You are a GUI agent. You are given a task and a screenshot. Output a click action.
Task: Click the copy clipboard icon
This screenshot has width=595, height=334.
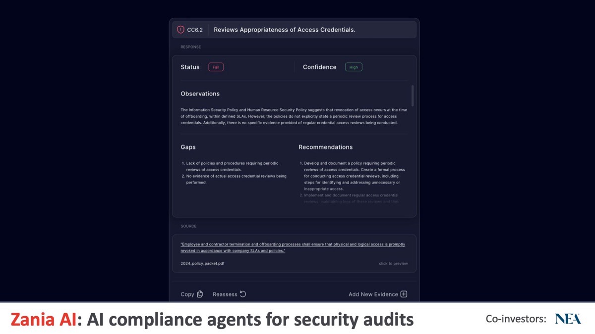[x=200, y=294]
